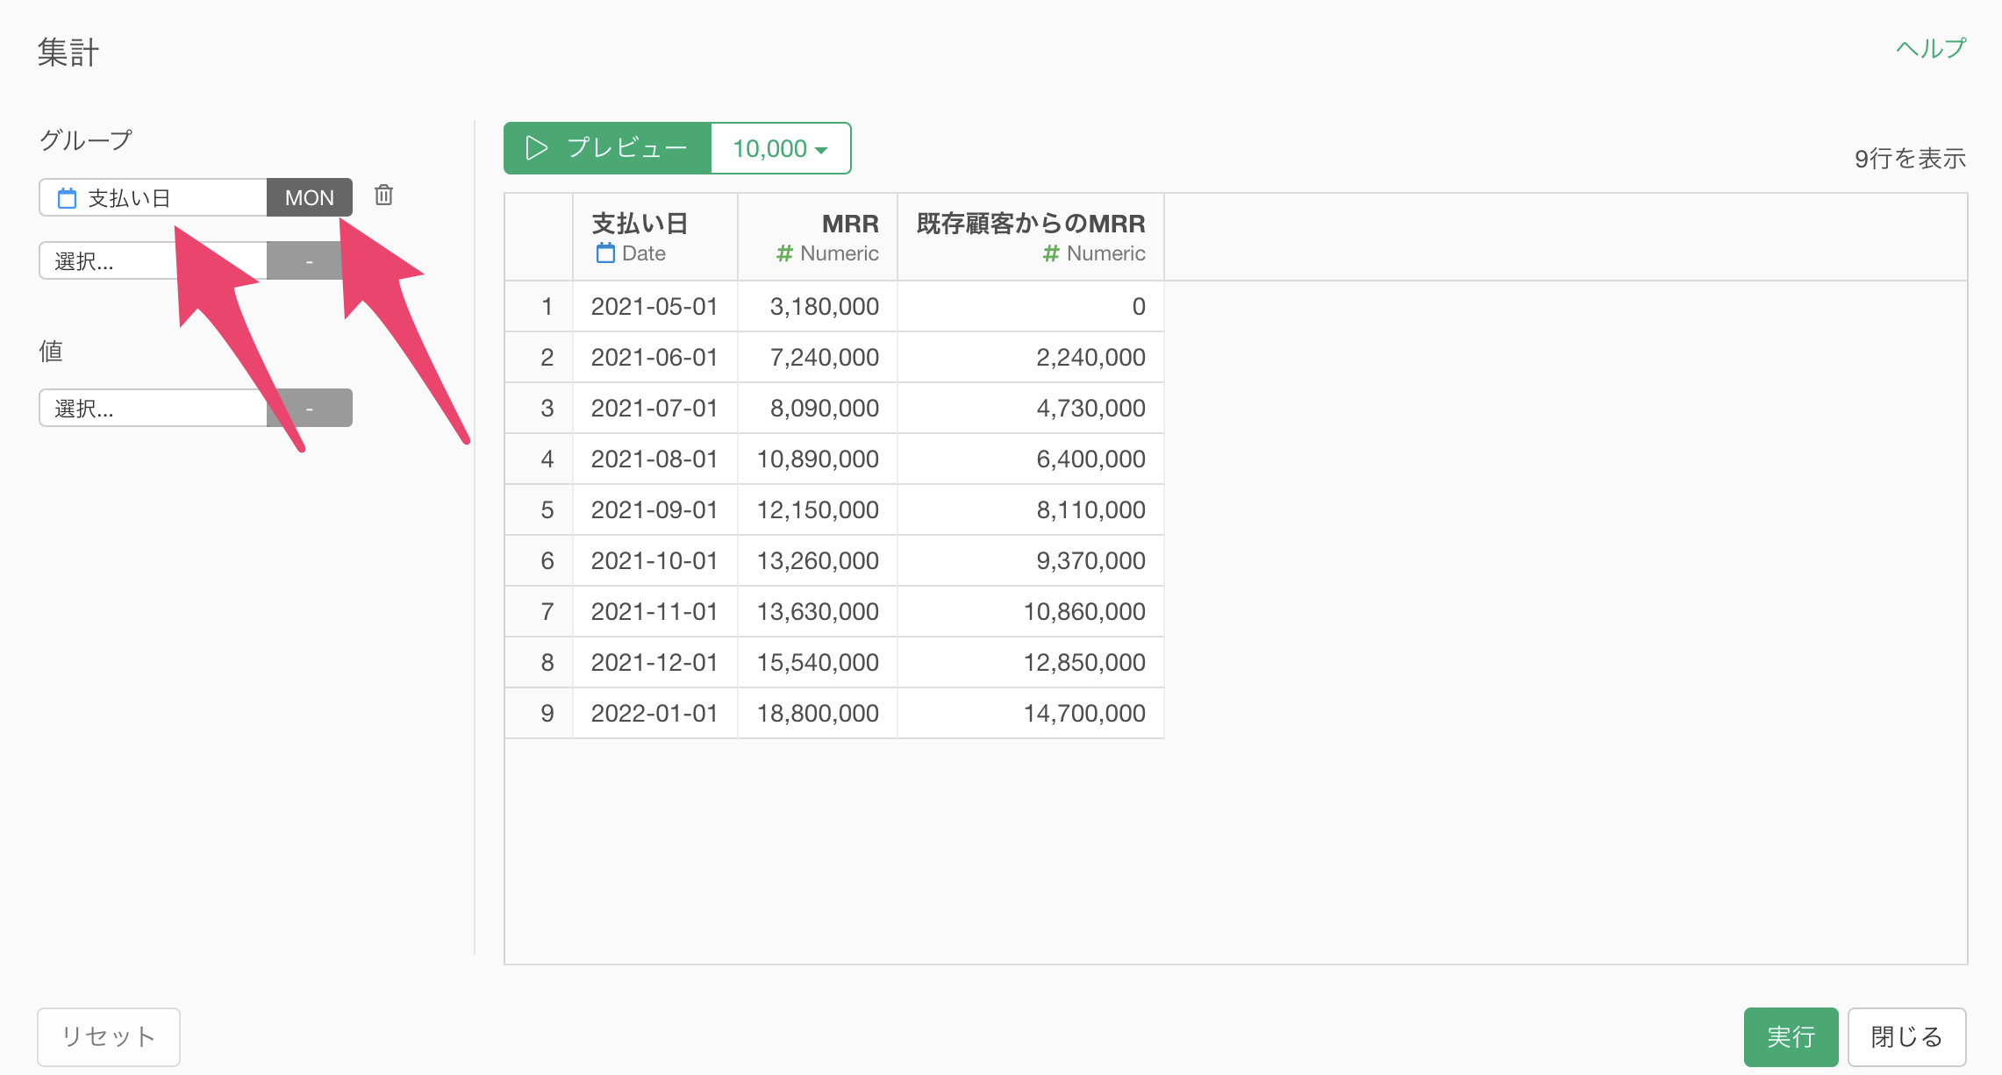Select the MRR column header
The image size is (2002, 1075).
click(x=818, y=237)
